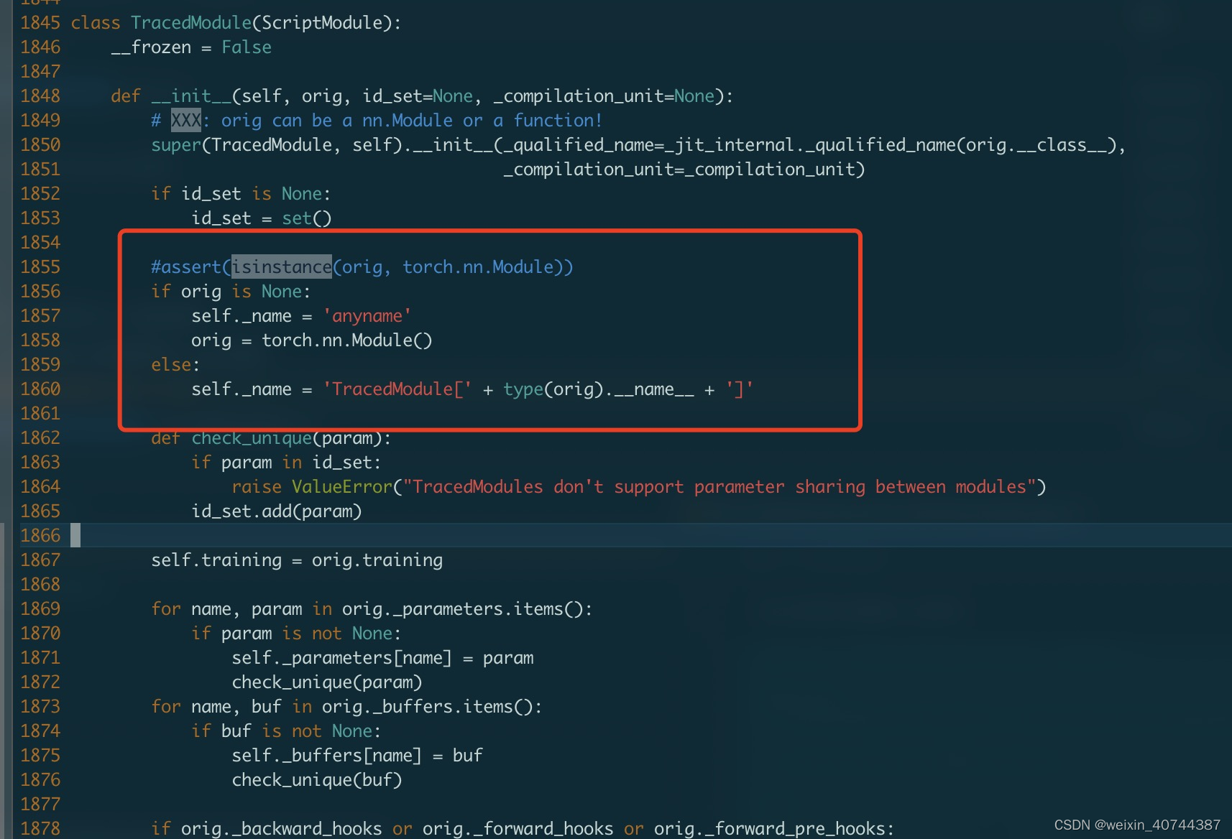Place cursor on the TracedModule class name
Viewport: 1232px width, 839px height.
click(x=190, y=22)
